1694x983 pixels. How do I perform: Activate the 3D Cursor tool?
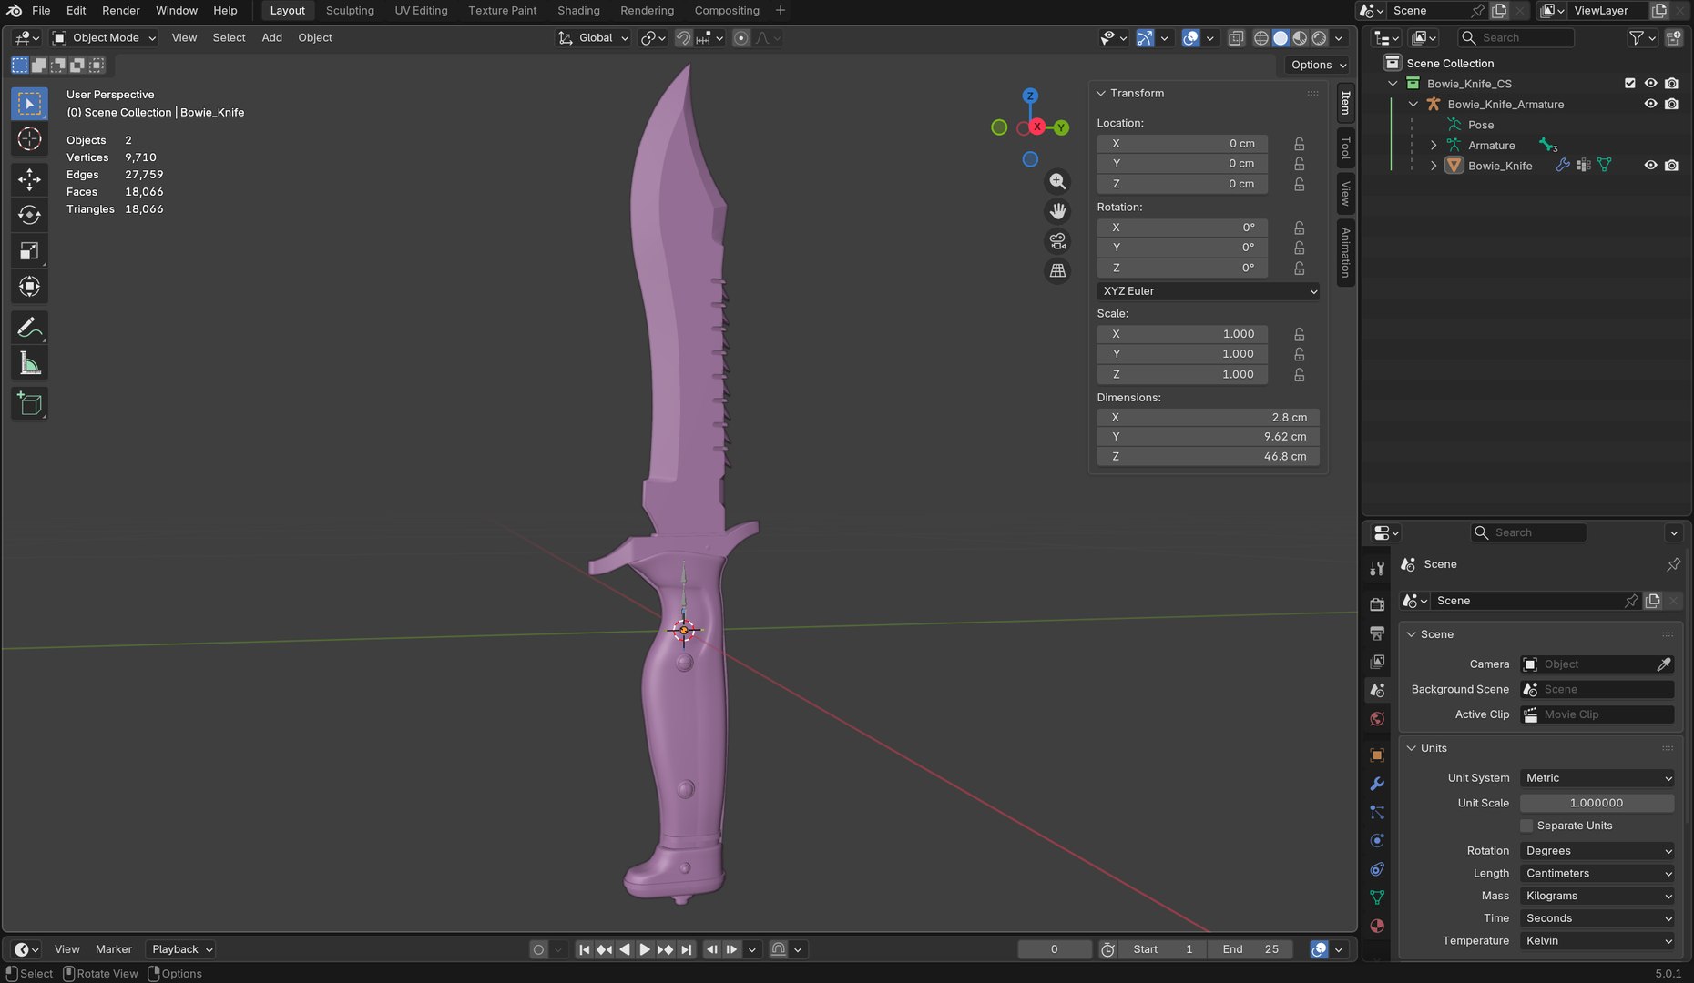[x=29, y=139]
